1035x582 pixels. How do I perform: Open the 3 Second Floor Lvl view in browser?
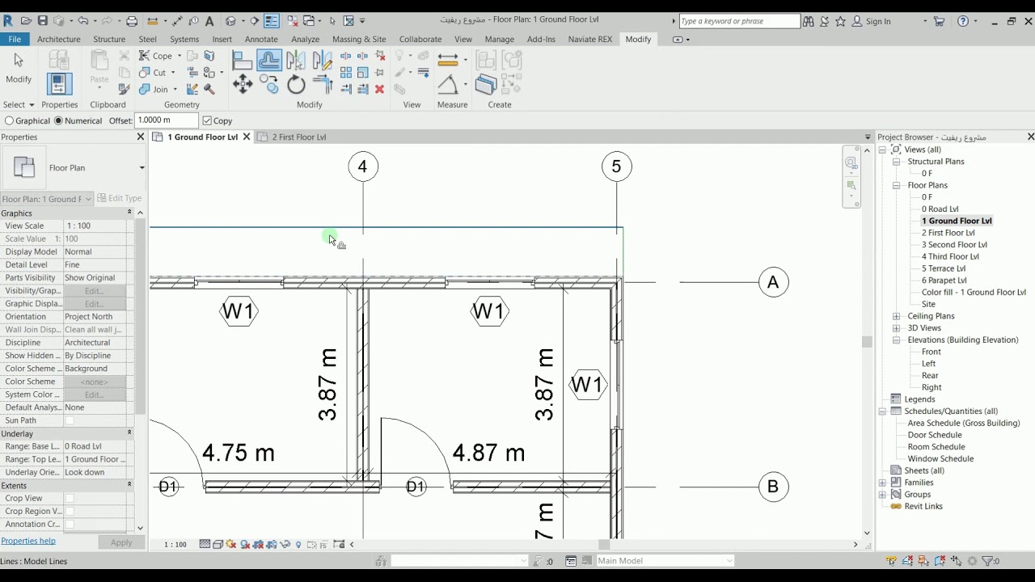click(x=954, y=245)
